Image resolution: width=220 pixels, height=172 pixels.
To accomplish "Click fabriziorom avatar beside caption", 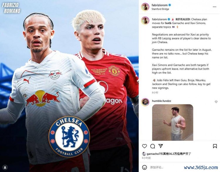I will (145, 20).
